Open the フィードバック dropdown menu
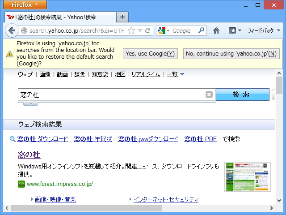 (x=264, y=30)
